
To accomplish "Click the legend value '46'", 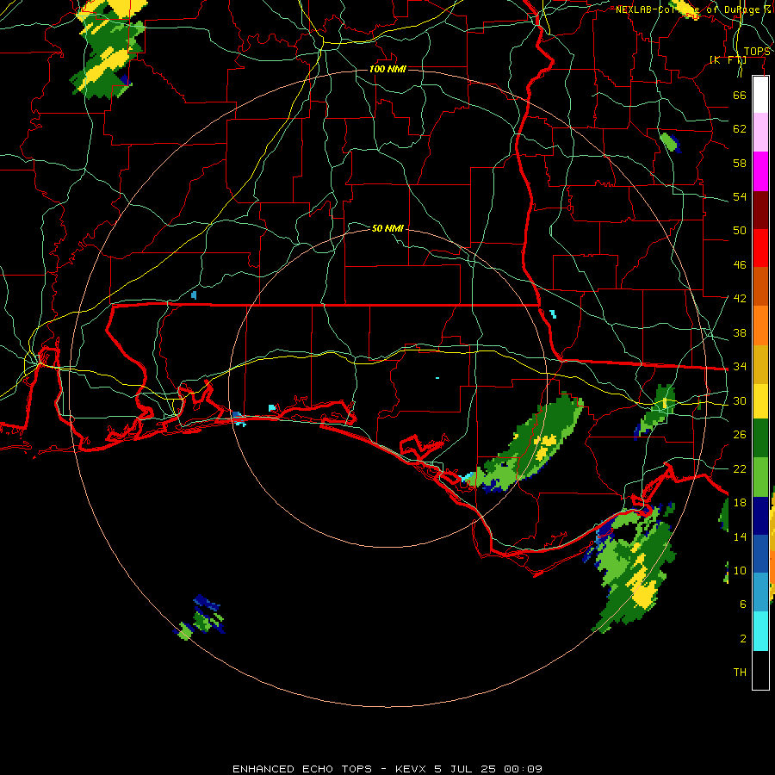I will click(x=740, y=265).
